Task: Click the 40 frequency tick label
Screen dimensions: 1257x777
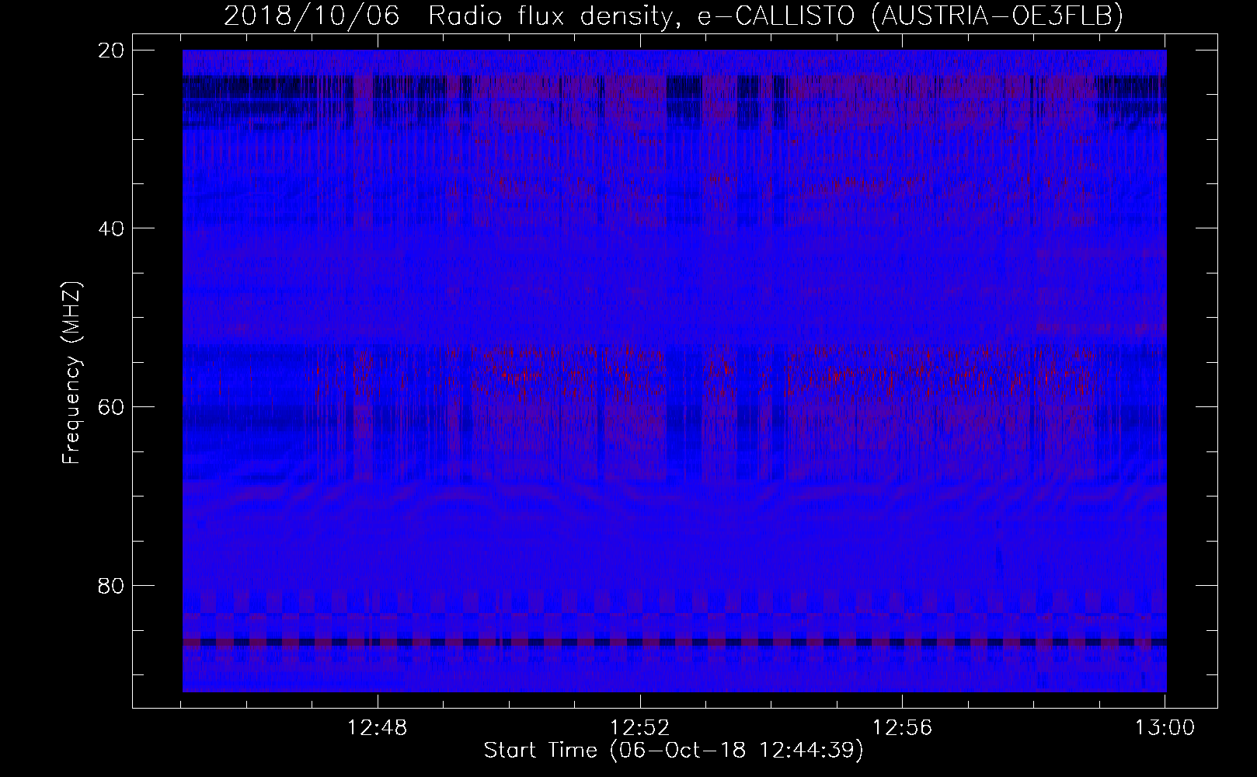Action: [x=111, y=228]
